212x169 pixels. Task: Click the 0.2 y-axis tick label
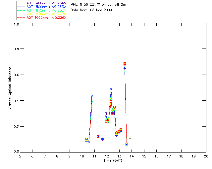(16, 127)
